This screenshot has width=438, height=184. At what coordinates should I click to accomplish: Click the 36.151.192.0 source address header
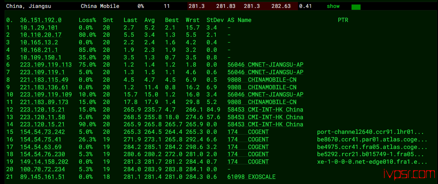point(40,20)
